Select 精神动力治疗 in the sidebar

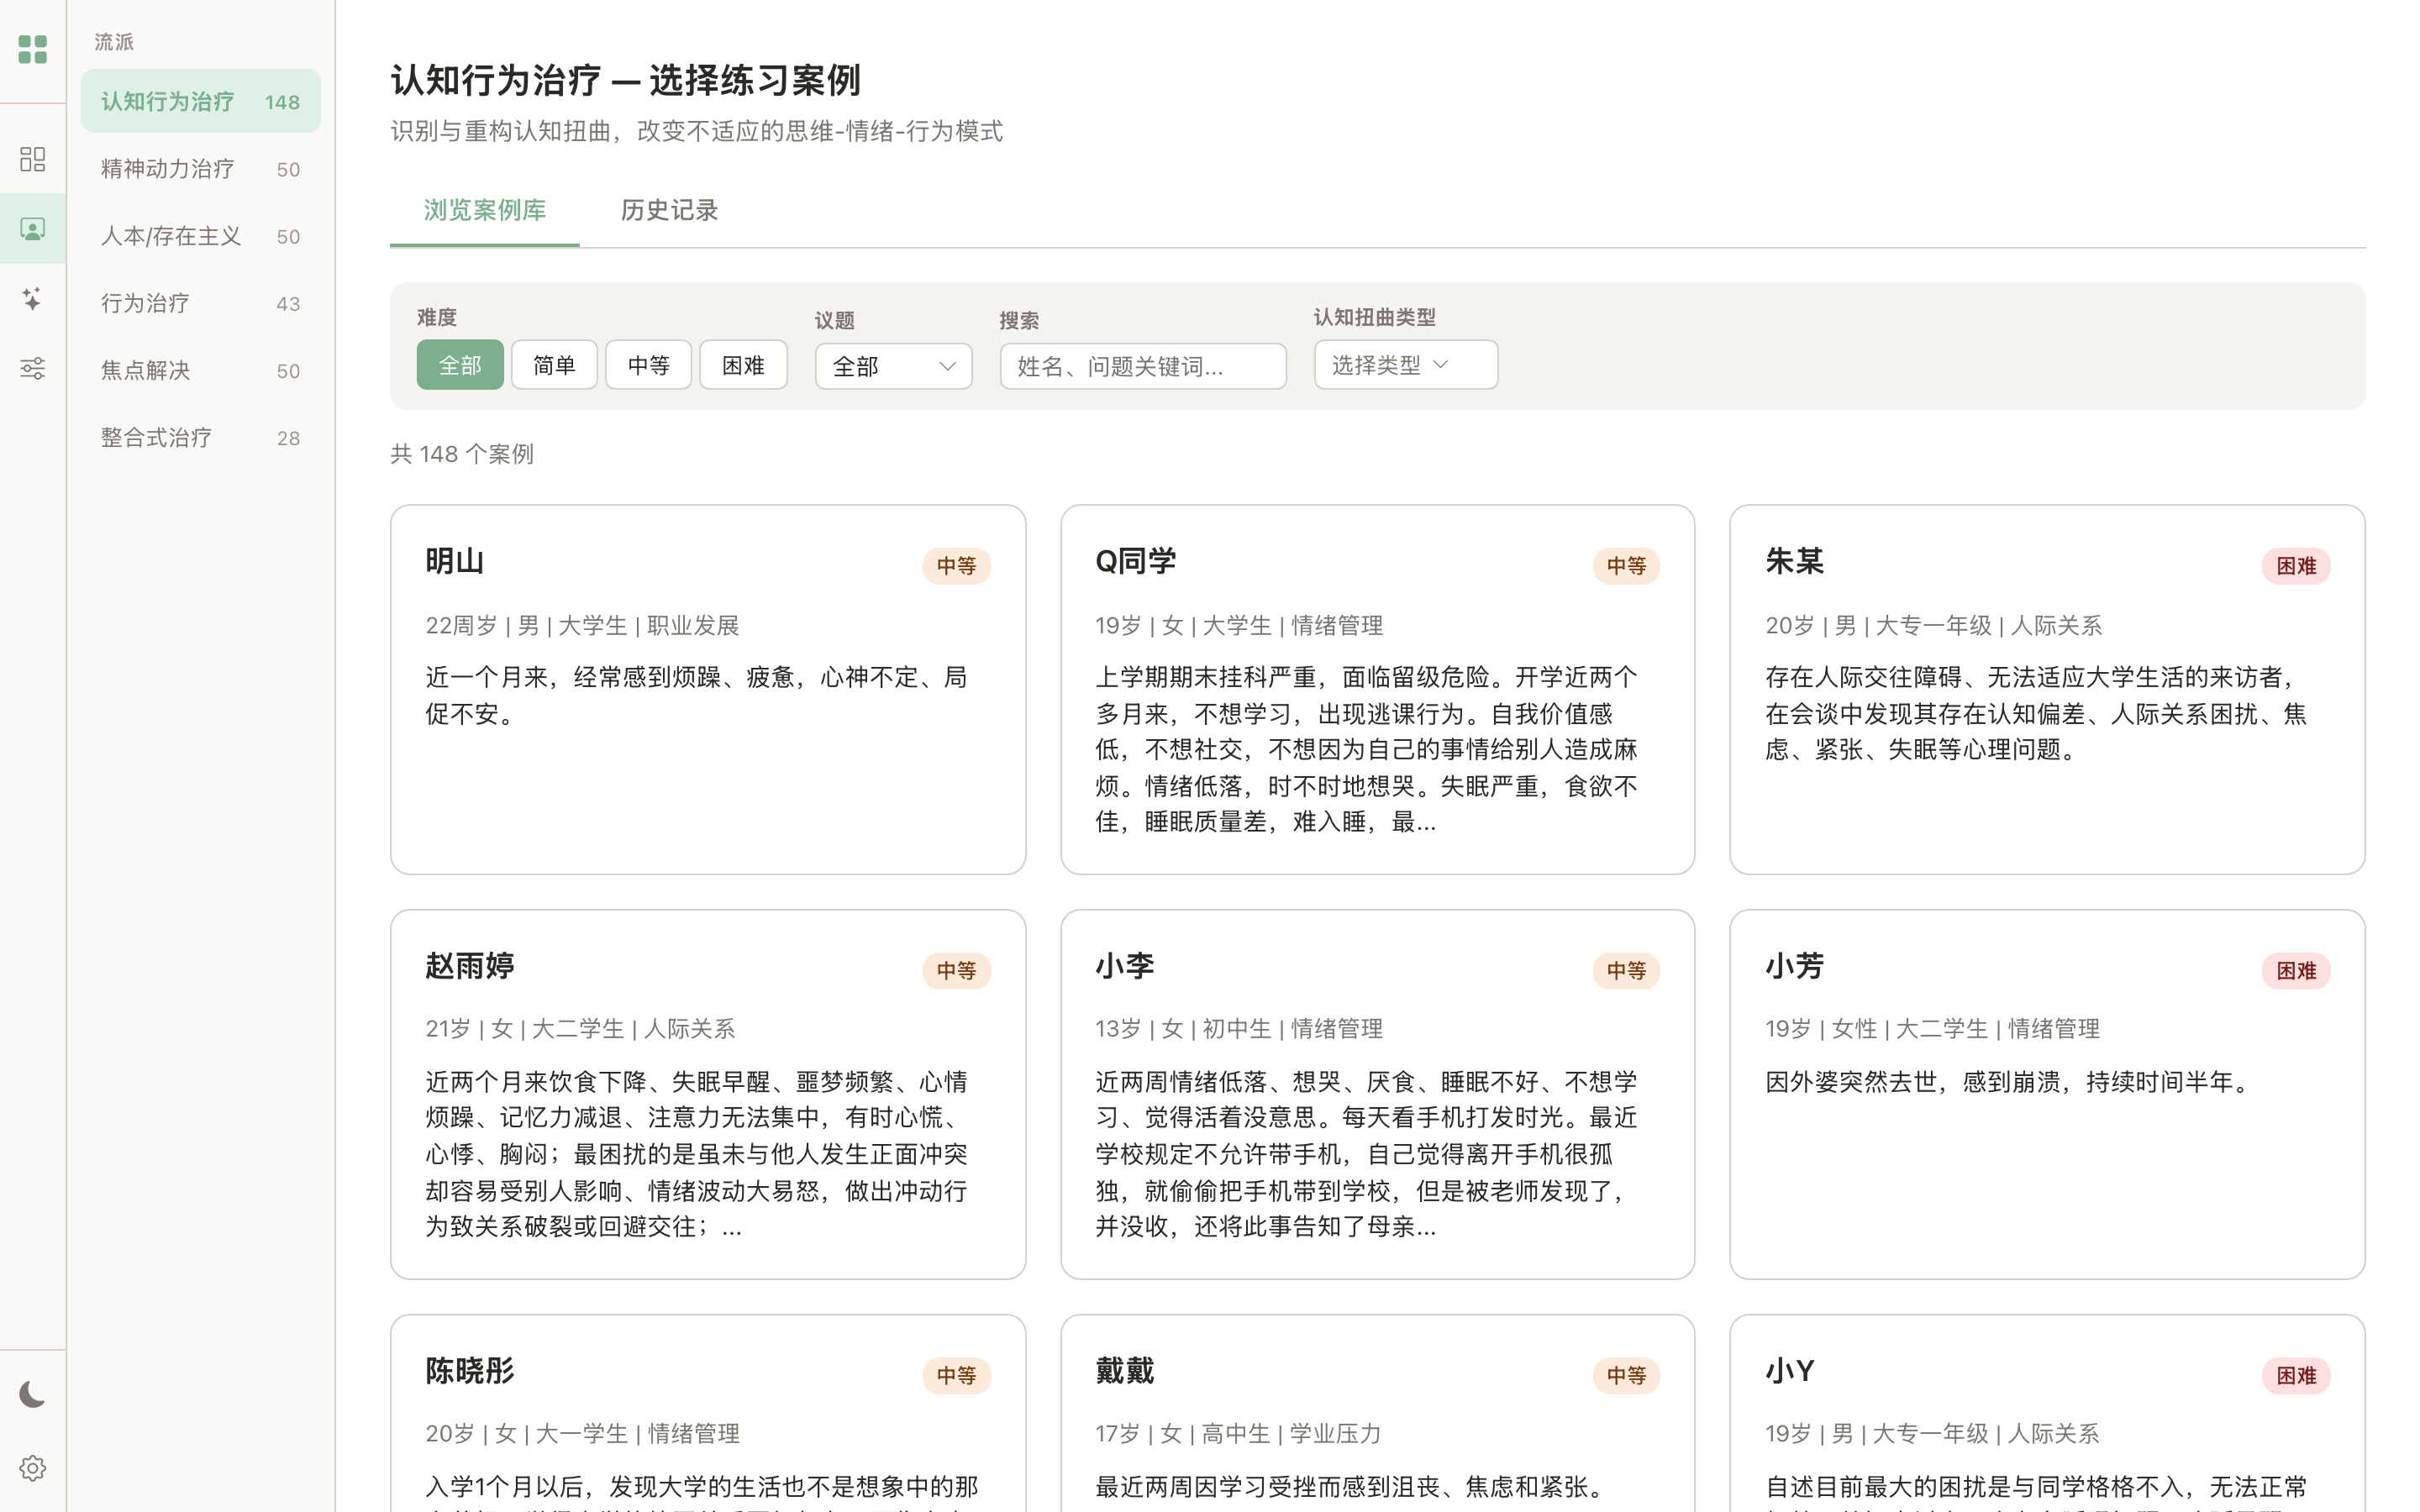tap(201, 169)
